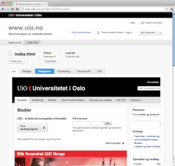
Task: Click For ansatte link in preview
Action: point(153,82)
